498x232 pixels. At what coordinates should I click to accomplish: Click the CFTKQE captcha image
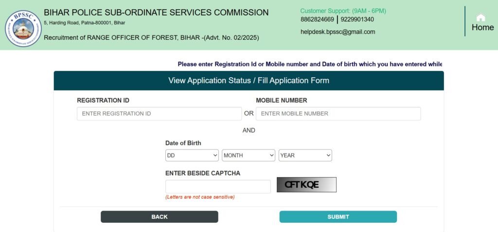click(x=306, y=184)
